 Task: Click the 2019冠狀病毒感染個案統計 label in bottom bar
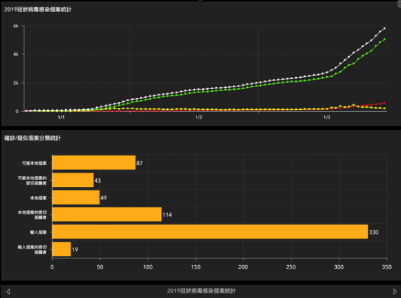[200, 291]
